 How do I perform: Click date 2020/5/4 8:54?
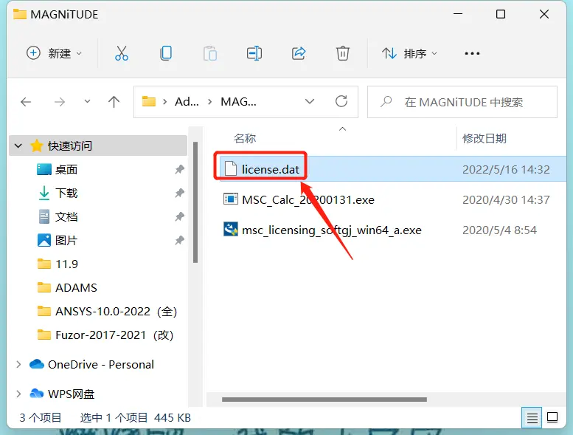pos(499,230)
